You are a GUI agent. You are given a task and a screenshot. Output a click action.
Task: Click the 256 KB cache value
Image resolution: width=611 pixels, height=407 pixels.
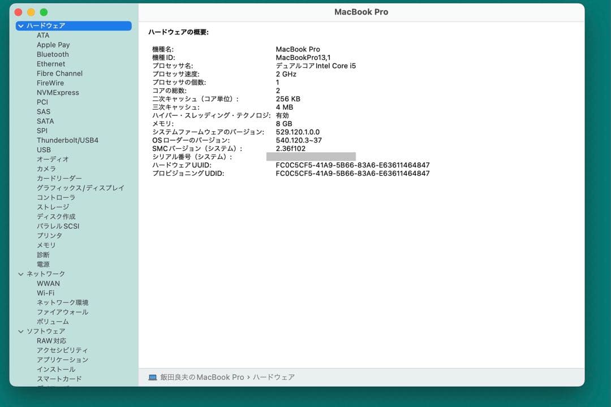(288, 99)
